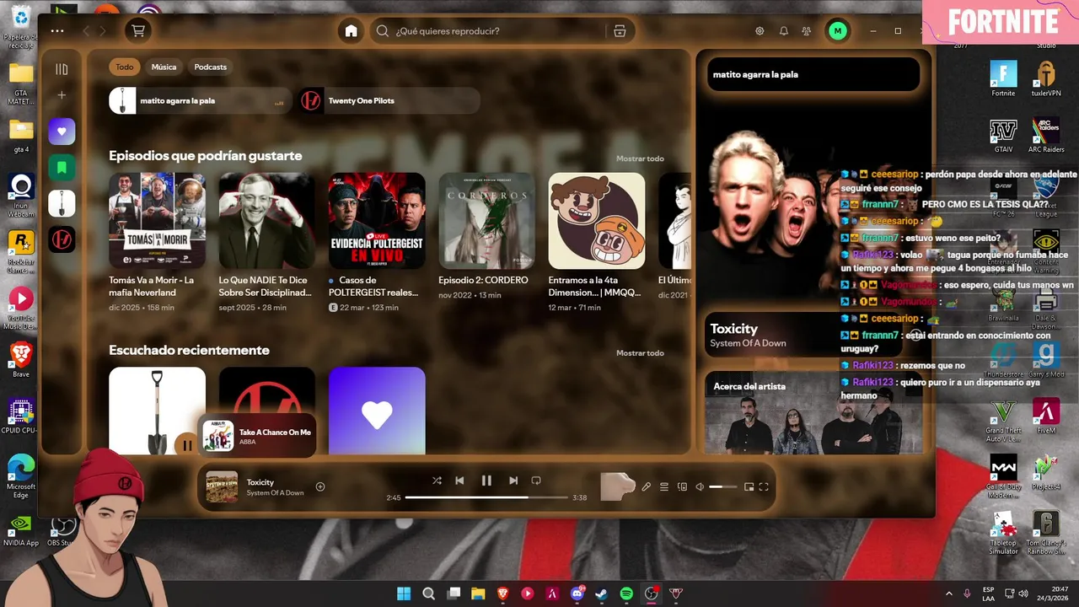Open Episodios que podrían gustarte heading
The width and height of the screenshot is (1079, 607).
coord(205,156)
